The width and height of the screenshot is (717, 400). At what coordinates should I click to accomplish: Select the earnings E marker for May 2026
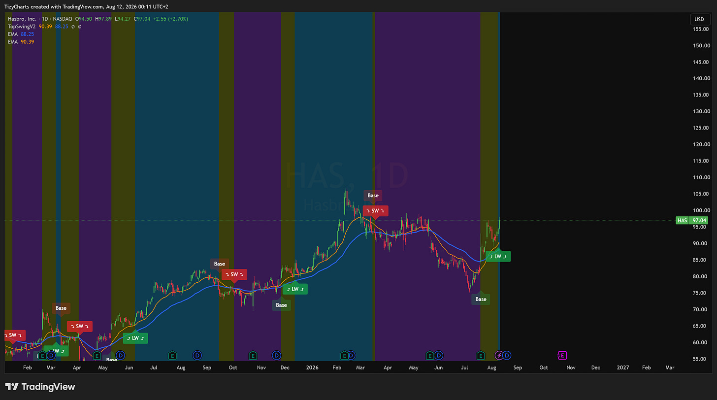tap(430, 355)
